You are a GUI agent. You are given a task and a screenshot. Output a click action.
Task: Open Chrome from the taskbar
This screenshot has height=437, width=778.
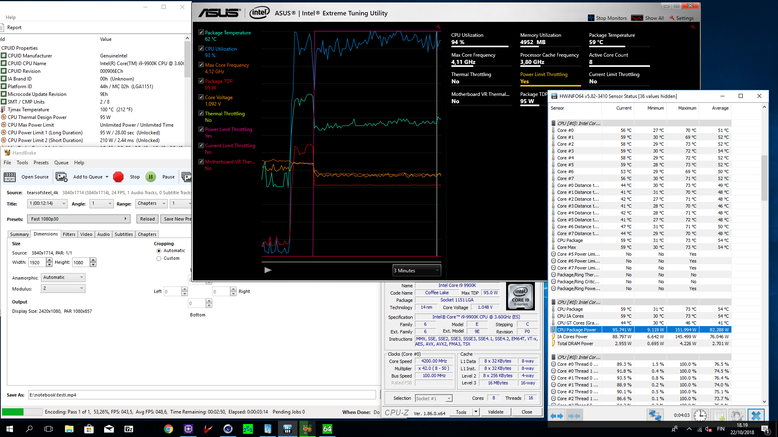pyautogui.click(x=169, y=429)
